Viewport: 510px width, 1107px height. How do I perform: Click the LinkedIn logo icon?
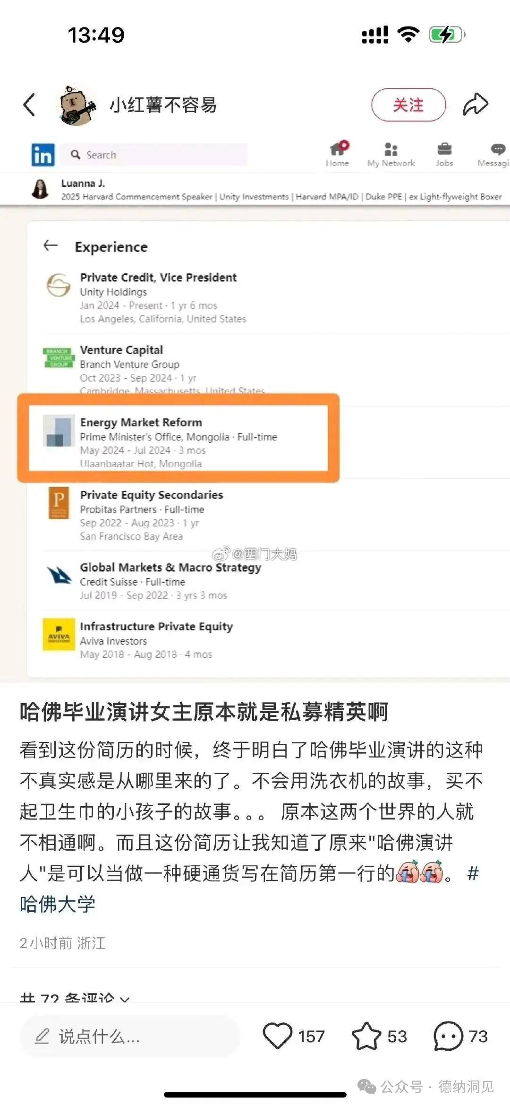[x=43, y=155]
